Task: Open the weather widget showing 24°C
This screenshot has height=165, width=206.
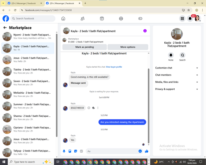Action: click(x=159, y=162)
